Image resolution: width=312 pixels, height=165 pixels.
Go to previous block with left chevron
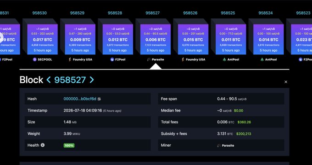coord(49,80)
